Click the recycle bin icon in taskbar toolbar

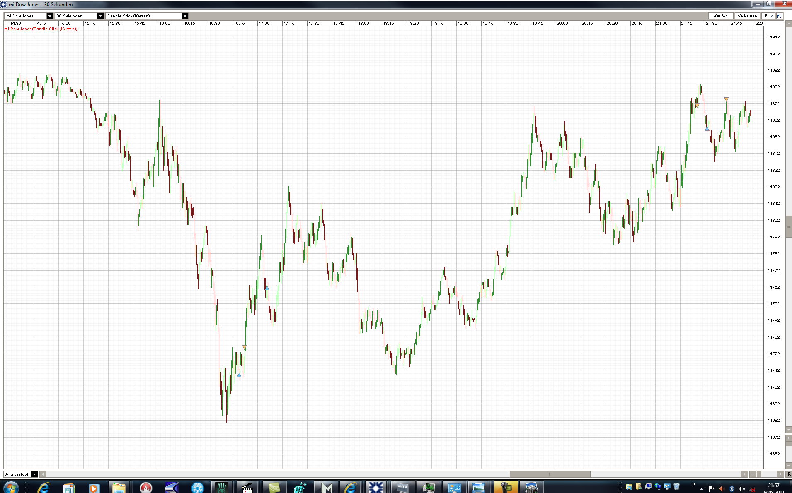676,486
